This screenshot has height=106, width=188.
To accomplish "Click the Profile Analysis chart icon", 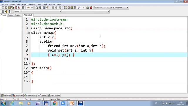I will 88,8.
